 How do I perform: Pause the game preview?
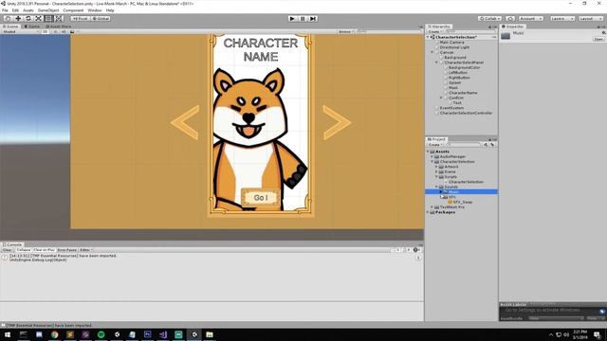coord(303,19)
